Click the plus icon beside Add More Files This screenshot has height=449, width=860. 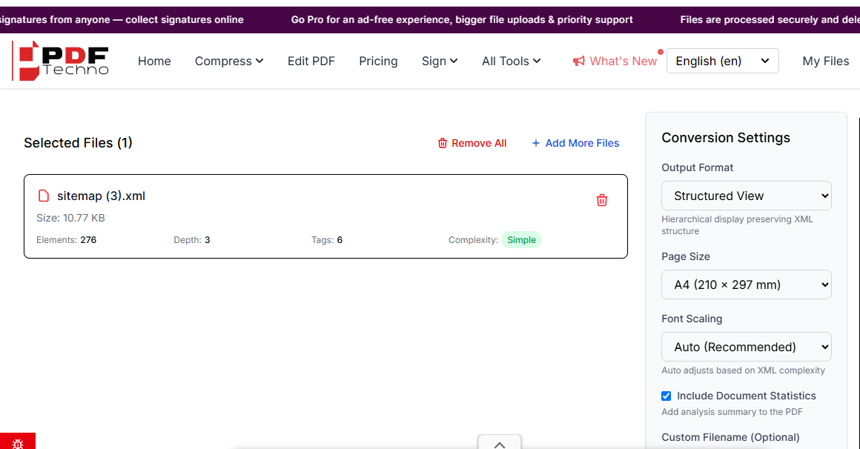point(536,143)
